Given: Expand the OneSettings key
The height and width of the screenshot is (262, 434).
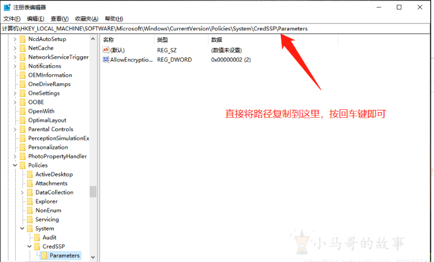Looking at the screenshot, I should pos(15,94).
